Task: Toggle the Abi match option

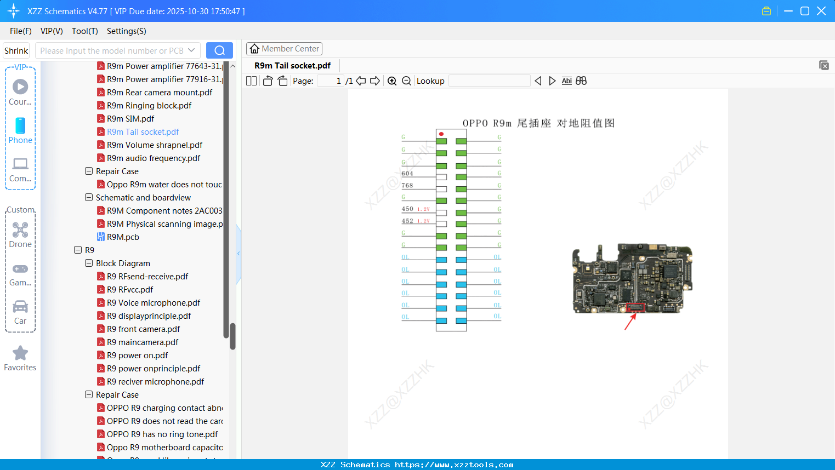Action: (x=566, y=81)
